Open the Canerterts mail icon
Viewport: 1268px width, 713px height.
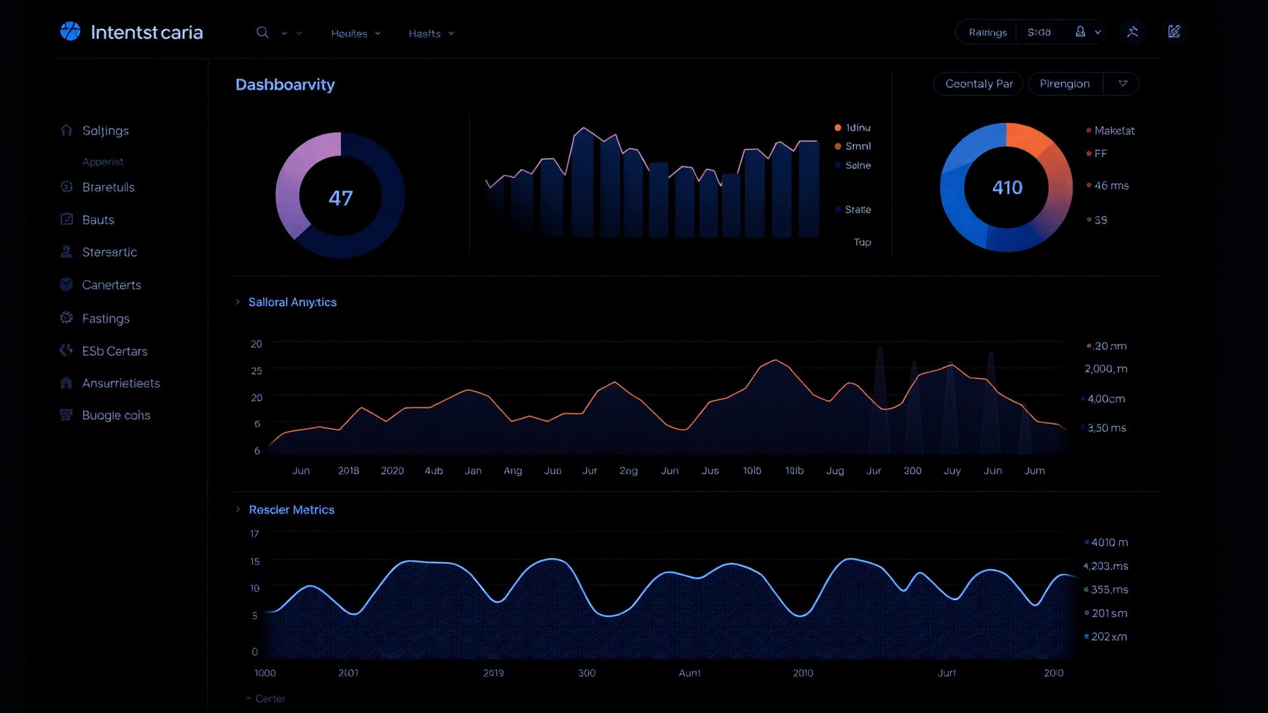tap(66, 285)
